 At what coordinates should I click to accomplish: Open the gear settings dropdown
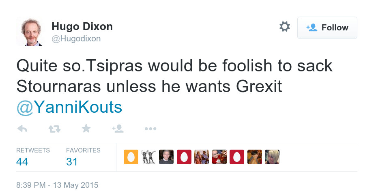click(285, 27)
